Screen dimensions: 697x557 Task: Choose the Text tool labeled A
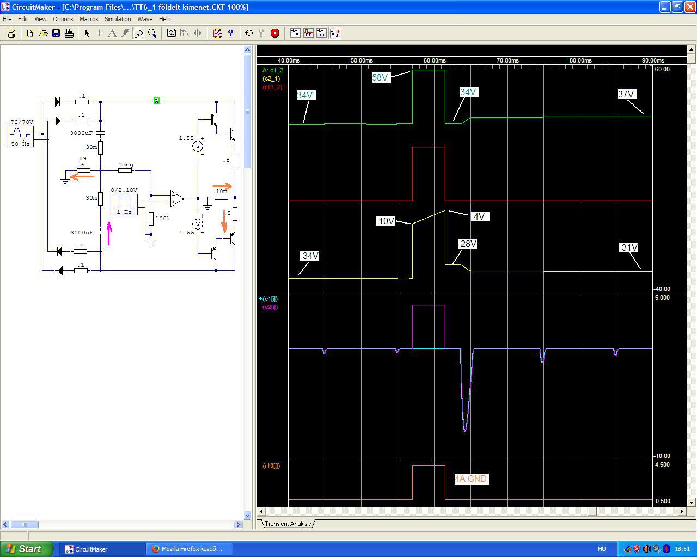112,33
